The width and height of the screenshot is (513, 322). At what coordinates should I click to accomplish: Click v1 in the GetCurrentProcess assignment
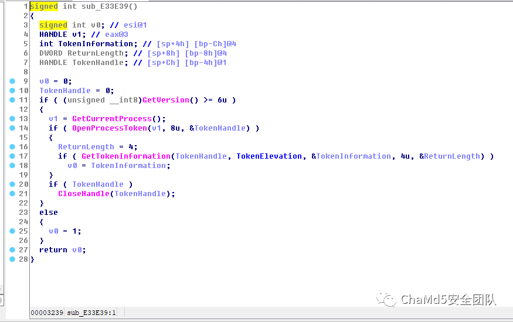(x=53, y=118)
